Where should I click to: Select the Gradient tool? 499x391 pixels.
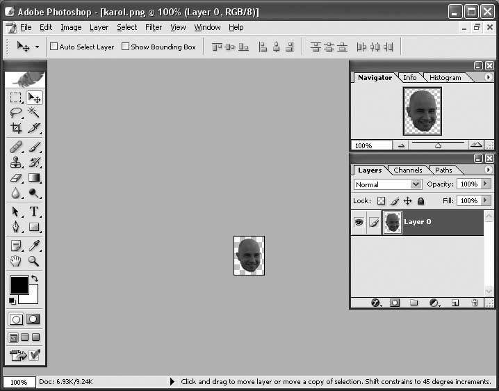tap(34, 178)
